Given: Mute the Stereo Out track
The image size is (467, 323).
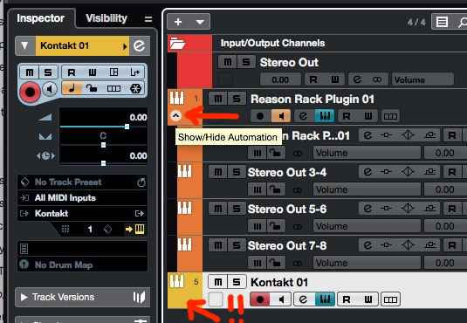Looking at the screenshot, I should (227, 62).
